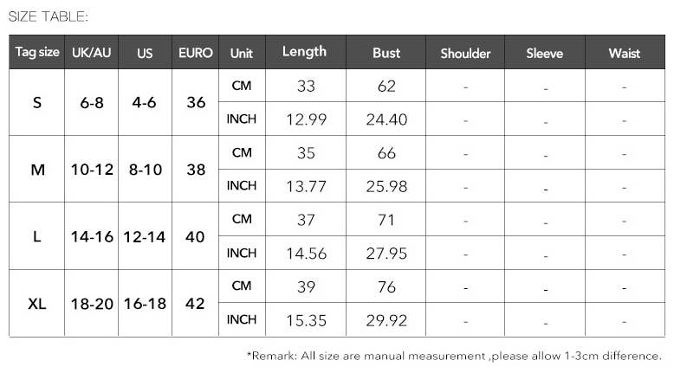Viewport: 674px width, 373px height.
Task: Click the Bust column header
Action: tap(386, 53)
